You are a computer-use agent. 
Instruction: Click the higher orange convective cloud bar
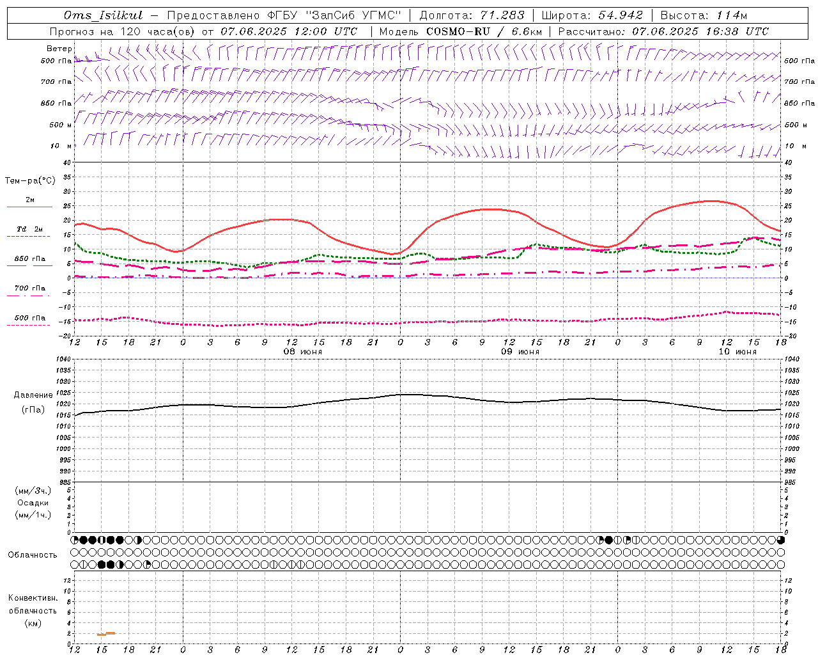pos(111,633)
